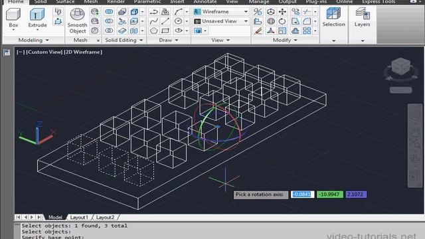Click the Solid Subtract icon in middle row
425x239 pixels.
click(x=109, y=21)
